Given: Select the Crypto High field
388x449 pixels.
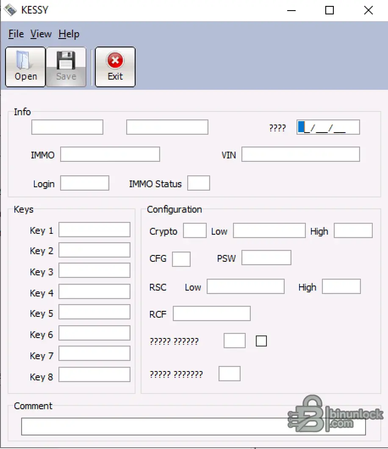Looking at the screenshot, I should pyautogui.click(x=353, y=230).
